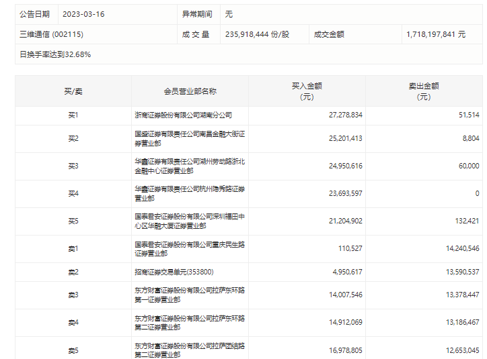Click sell amount 14,240,546

[463, 248]
